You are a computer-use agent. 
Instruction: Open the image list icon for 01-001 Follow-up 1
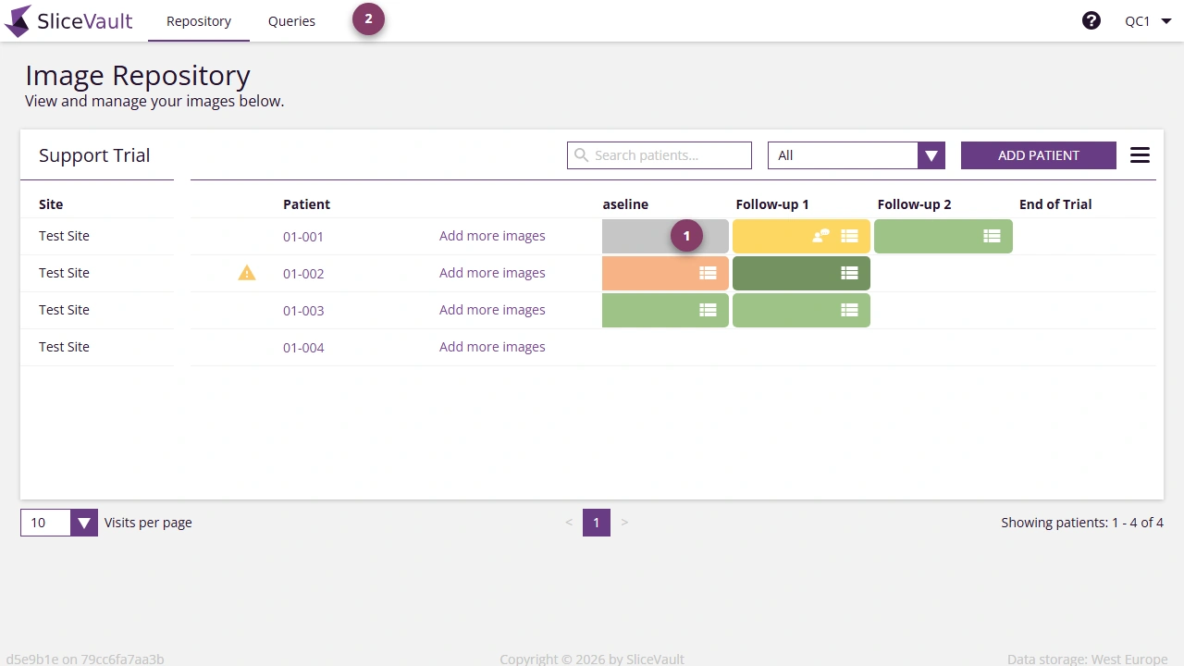pos(850,236)
